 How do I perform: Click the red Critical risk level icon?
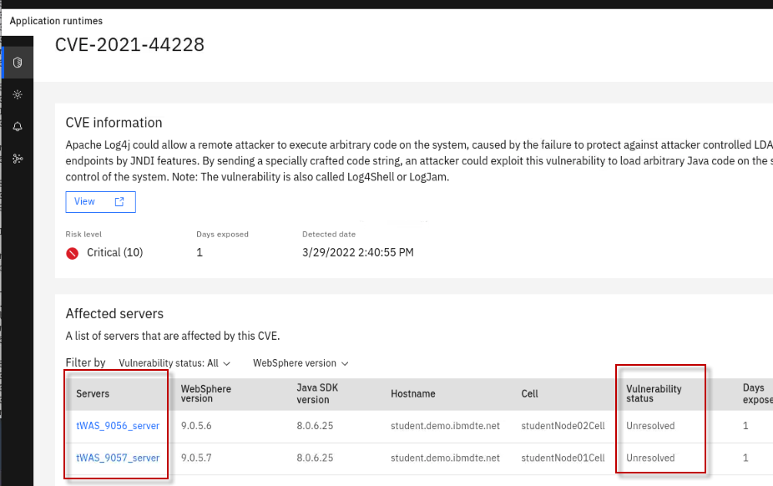pyautogui.click(x=73, y=253)
